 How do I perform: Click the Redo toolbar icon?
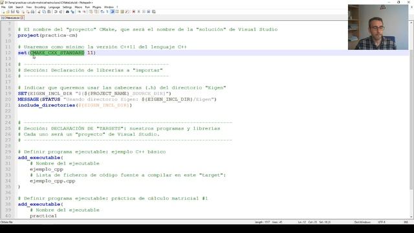pos(61,12)
